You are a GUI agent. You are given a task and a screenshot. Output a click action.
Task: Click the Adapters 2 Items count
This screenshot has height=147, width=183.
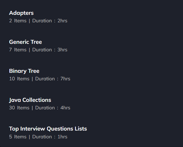(18, 21)
